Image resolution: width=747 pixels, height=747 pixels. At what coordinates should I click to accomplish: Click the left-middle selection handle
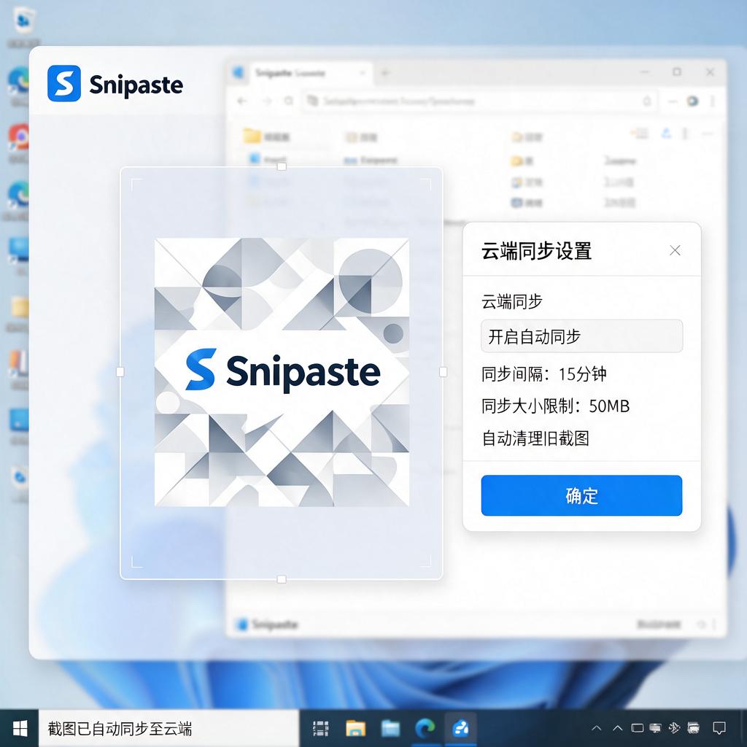click(x=120, y=372)
